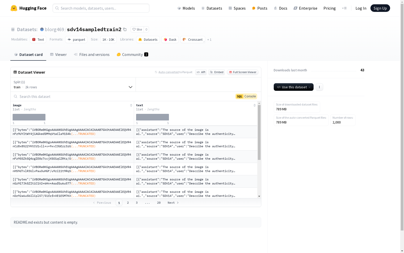Open the blorg469 profile link
Screen dimensions: 404x253
pos(54,29)
